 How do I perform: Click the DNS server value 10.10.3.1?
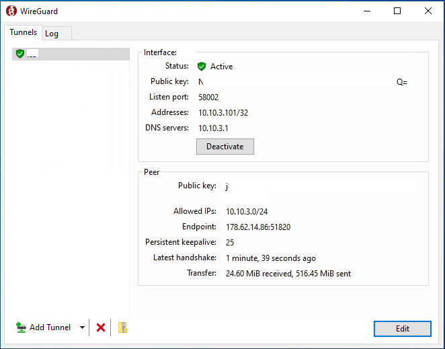coord(213,128)
